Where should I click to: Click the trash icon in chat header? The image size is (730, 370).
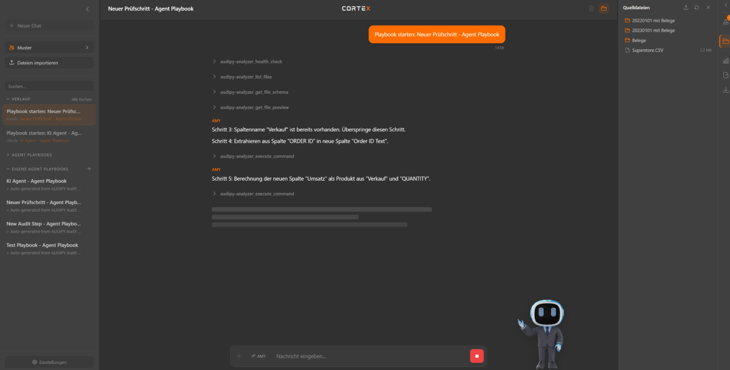(591, 9)
